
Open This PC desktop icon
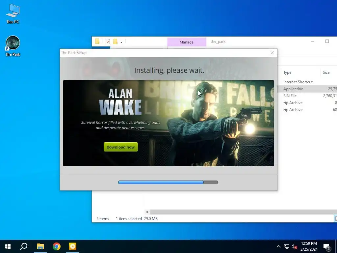click(x=13, y=13)
